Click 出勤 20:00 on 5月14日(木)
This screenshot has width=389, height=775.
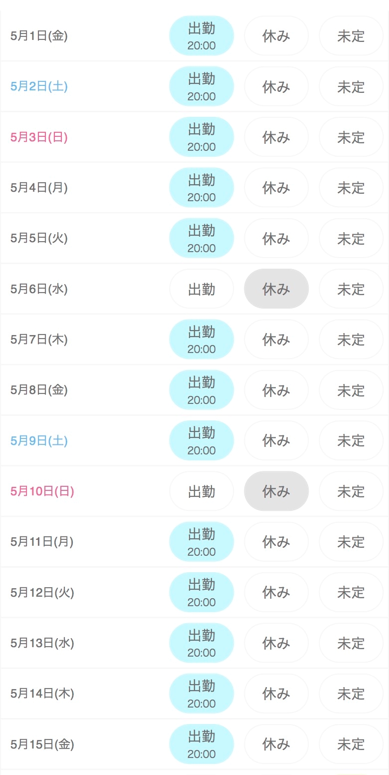pos(201,694)
